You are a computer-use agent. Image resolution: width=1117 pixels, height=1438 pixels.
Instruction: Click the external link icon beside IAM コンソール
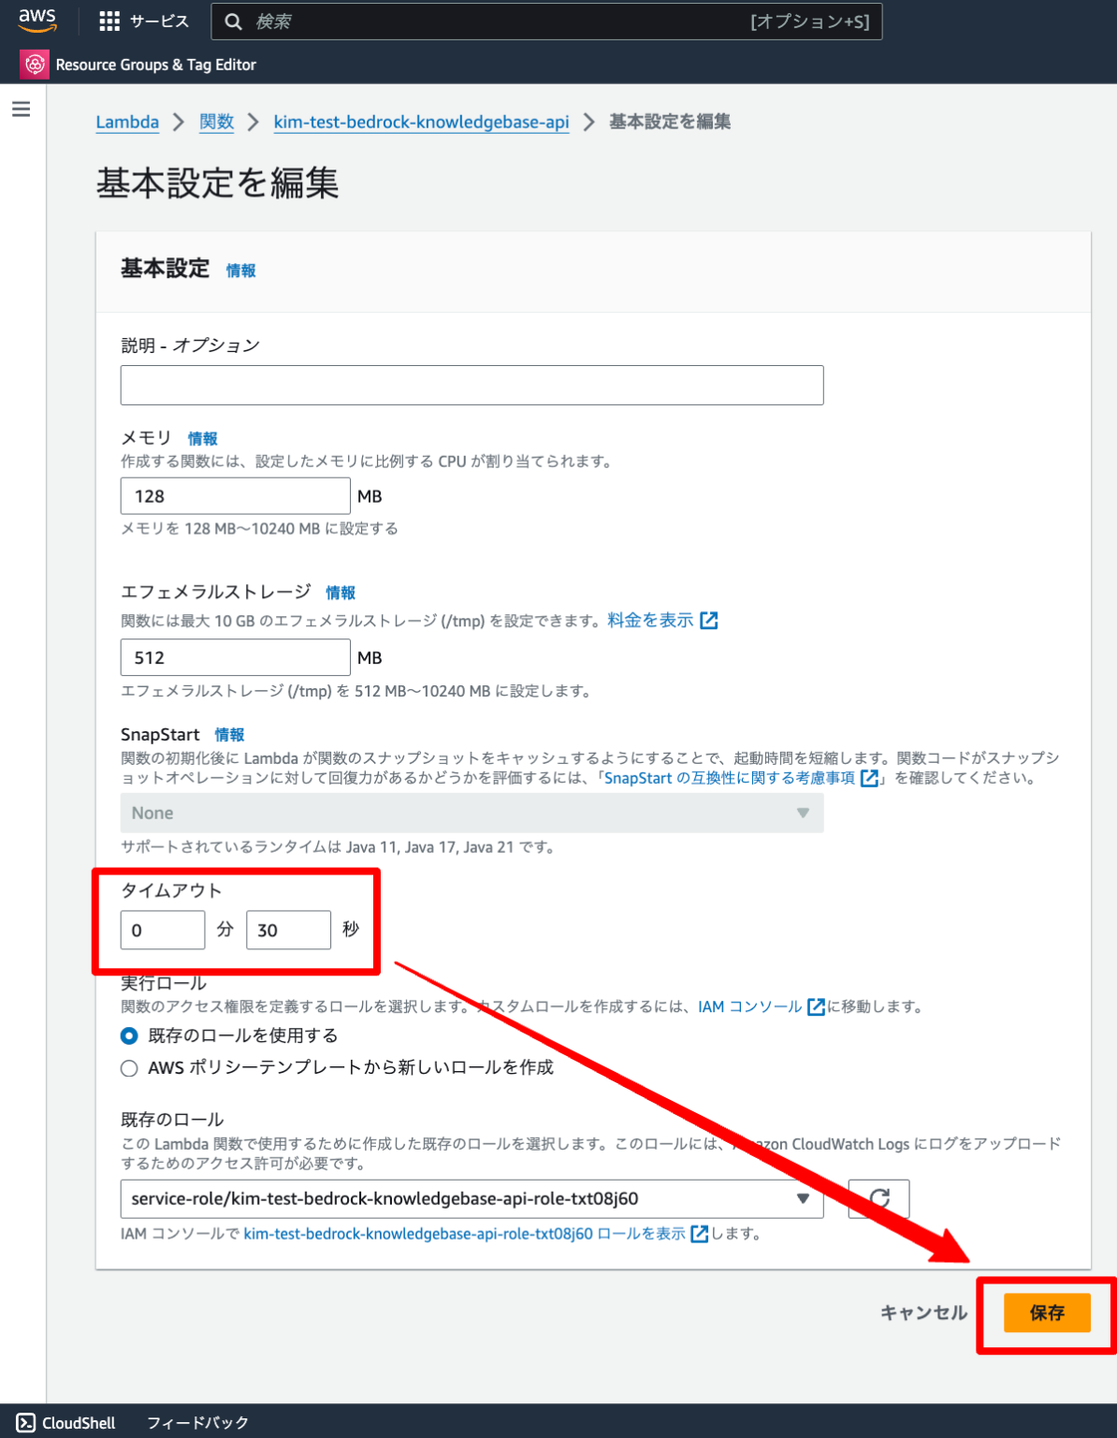tap(815, 1006)
